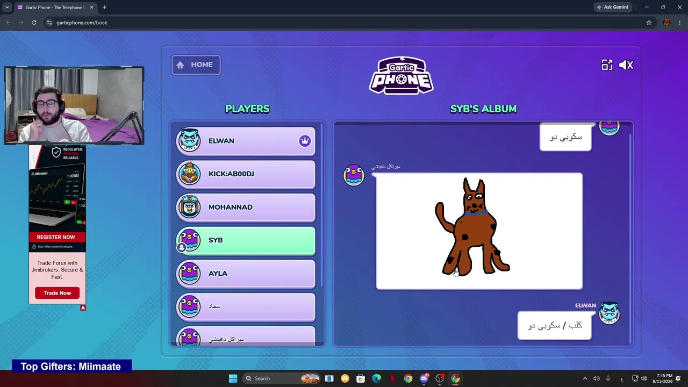Viewport: 688px width, 387px height.
Task: Click SYB's purple bird avatar
Action: click(189, 240)
